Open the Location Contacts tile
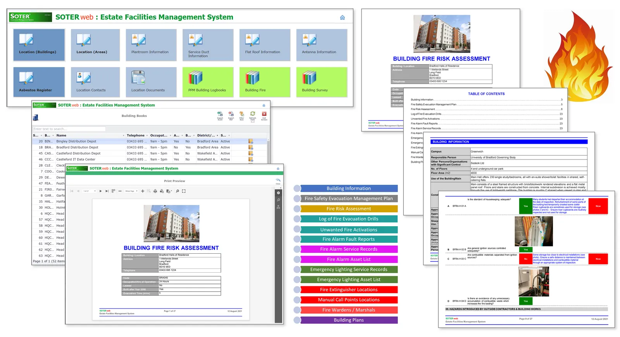 95,82
